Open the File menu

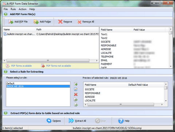click(5, 9)
